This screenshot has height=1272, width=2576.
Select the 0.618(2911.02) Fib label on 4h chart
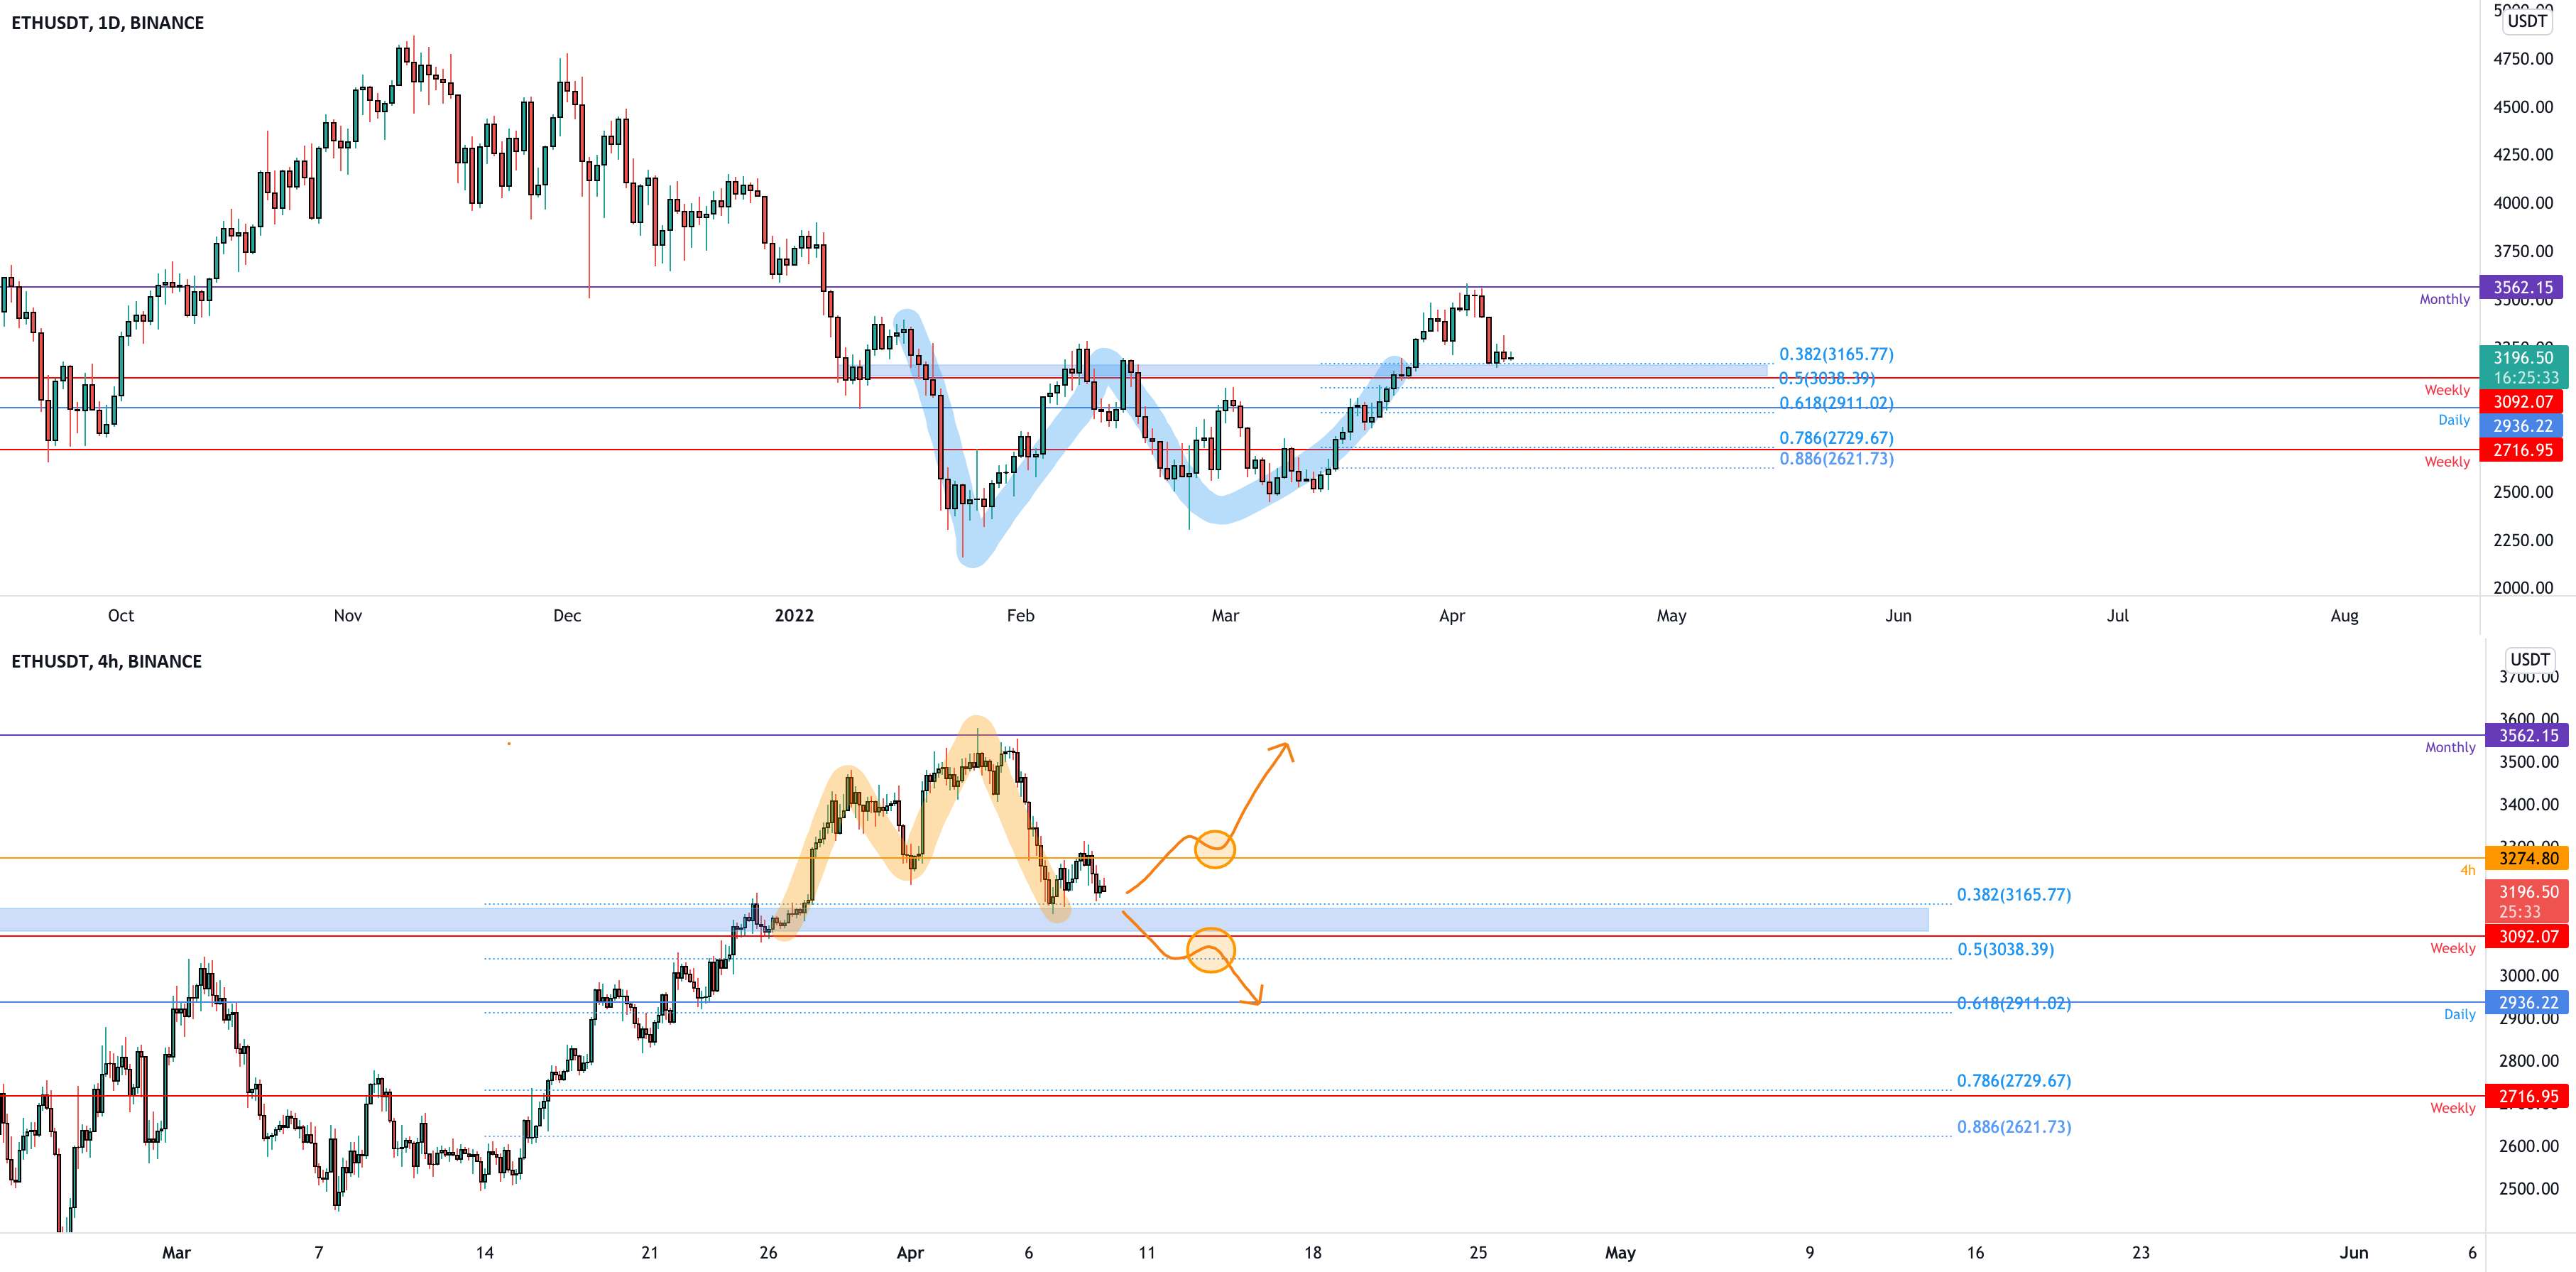pos(2014,1003)
